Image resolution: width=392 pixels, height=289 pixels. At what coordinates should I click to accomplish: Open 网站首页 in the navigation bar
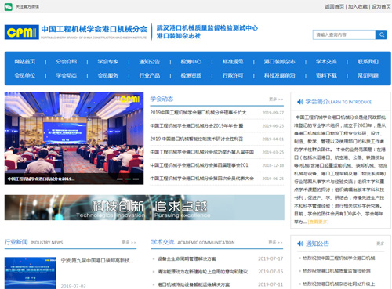25,62
